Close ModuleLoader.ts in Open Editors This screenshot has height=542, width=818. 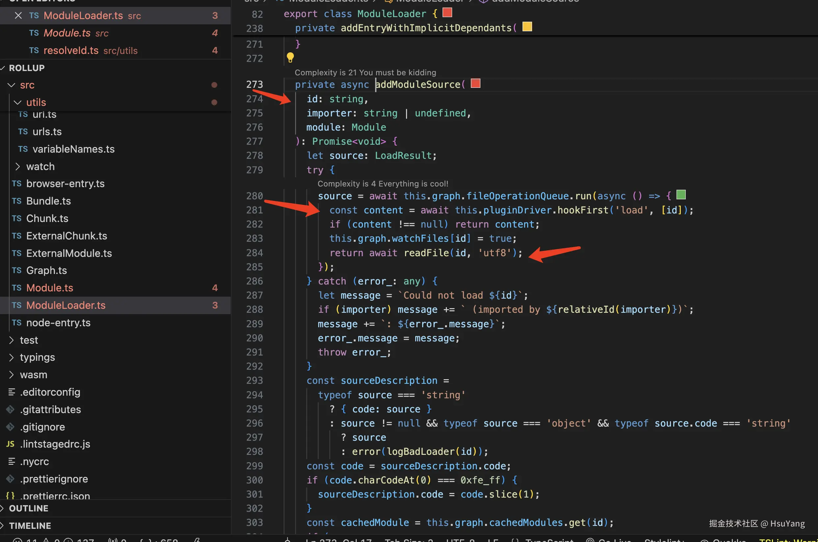(18, 15)
